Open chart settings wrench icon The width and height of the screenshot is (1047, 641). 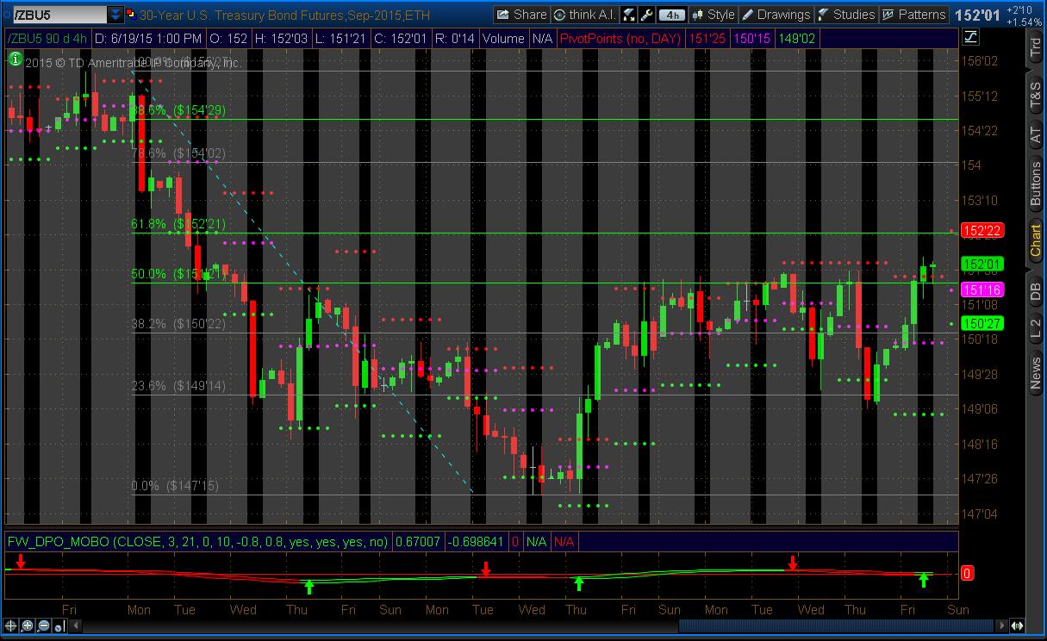(646, 15)
